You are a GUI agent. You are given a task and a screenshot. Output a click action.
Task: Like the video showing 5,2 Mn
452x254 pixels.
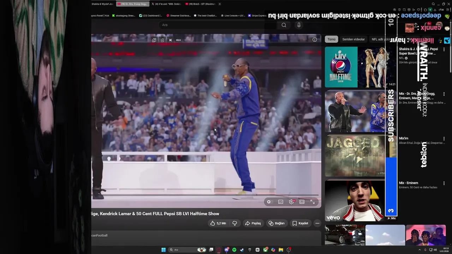pyautogui.click(x=218, y=223)
